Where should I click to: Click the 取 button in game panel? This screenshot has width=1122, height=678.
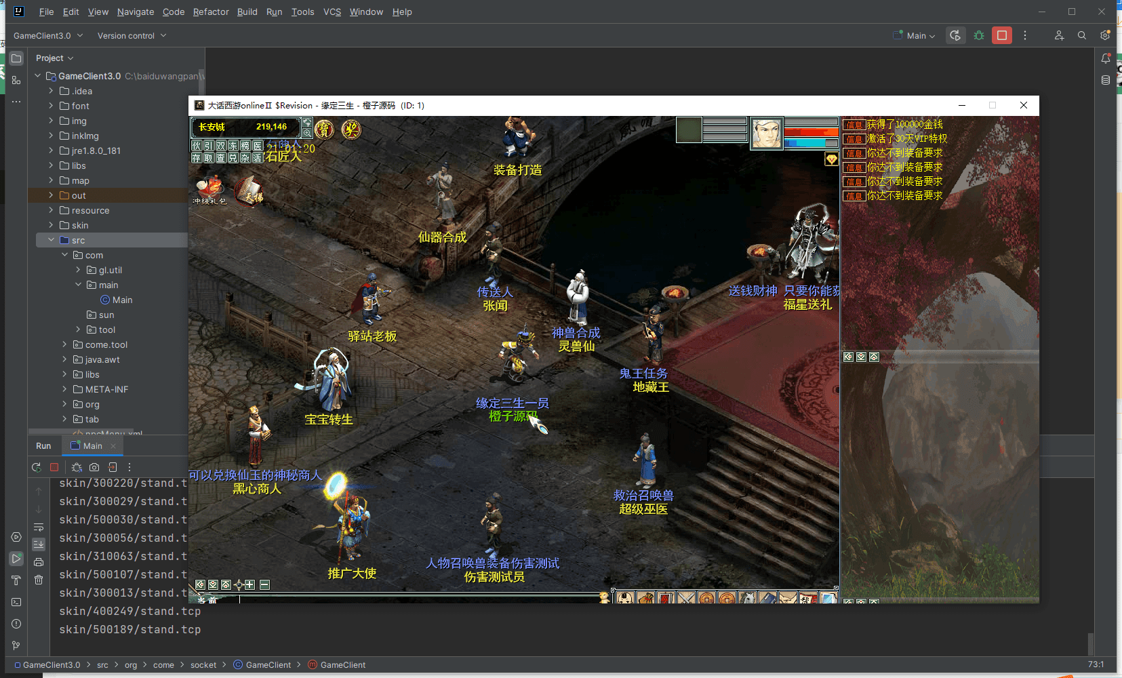[x=209, y=158]
